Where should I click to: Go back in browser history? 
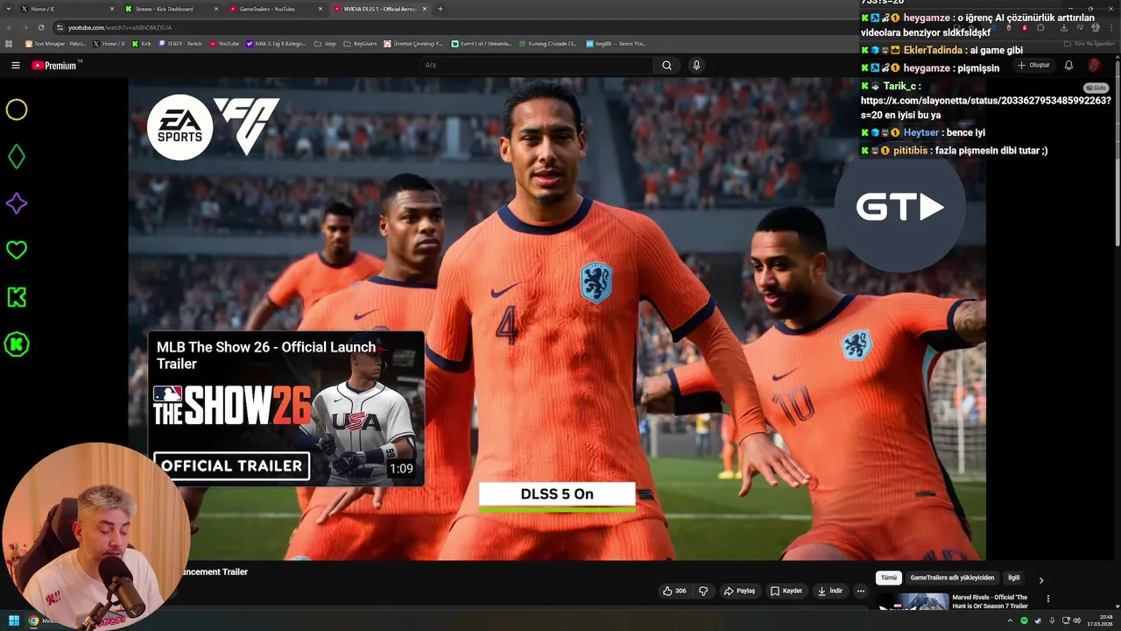[x=11, y=27]
